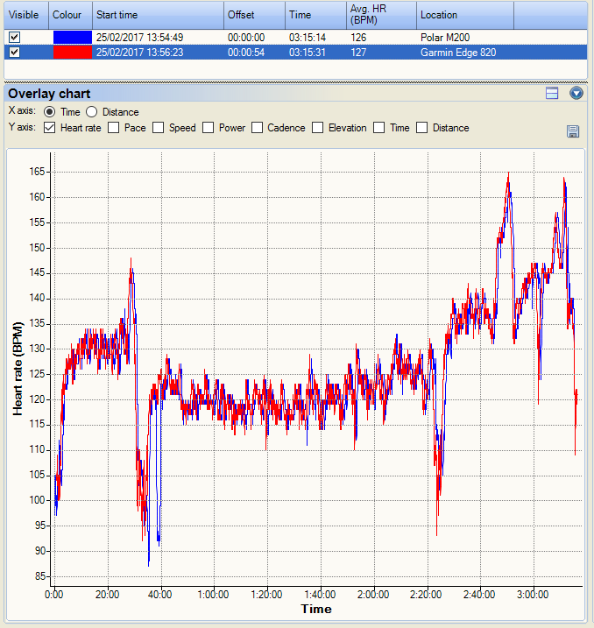Screen dimensions: 594x628
Task: Enable the Speed Y axis checkbox
Action: point(158,128)
